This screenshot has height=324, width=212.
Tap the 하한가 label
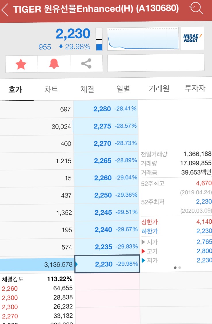(150, 231)
